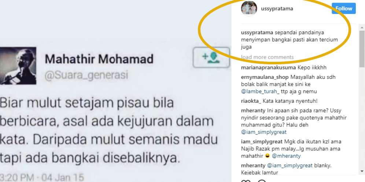
Task: Open Mahathir Mohamad tweet profile picture
Action: [x=18, y=66]
